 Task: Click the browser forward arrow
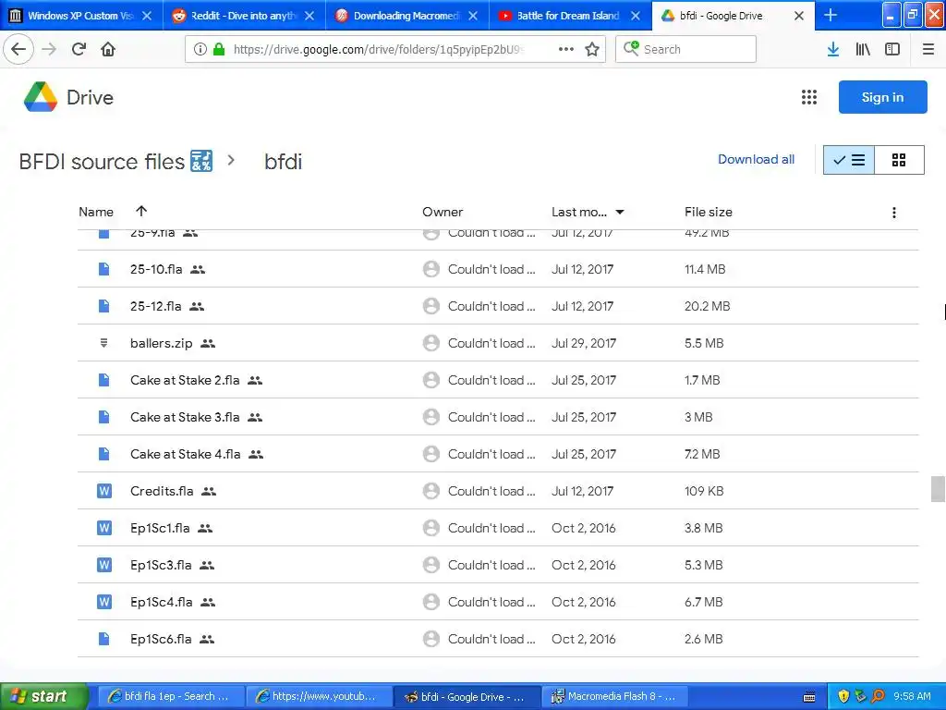point(49,49)
